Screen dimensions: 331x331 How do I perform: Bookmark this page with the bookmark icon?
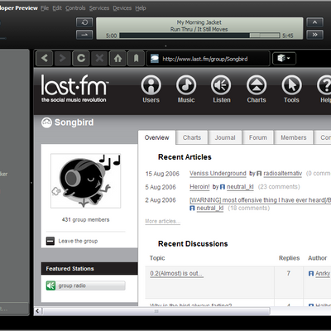pyautogui.click(x=136, y=58)
